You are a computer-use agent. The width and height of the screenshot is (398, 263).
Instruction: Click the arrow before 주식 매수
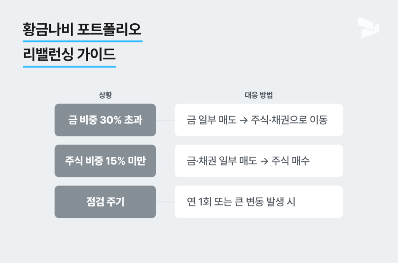click(264, 161)
